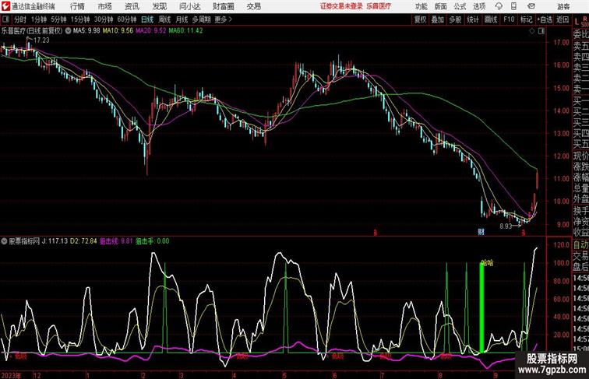Viewport: 589px width, 379px height.
Task: Select the 多周期 multi-period tab
Action: 201,19
